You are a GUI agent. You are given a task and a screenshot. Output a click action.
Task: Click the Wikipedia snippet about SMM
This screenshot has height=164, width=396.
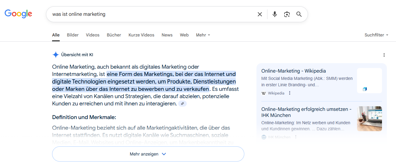(307, 82)
